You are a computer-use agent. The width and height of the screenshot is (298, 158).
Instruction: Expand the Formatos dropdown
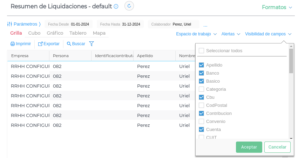tap(277, 7)
